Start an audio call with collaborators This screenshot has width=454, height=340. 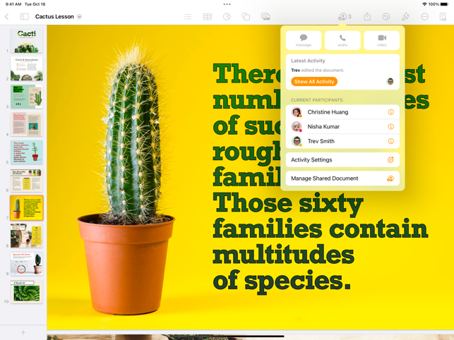coord(342,40)
